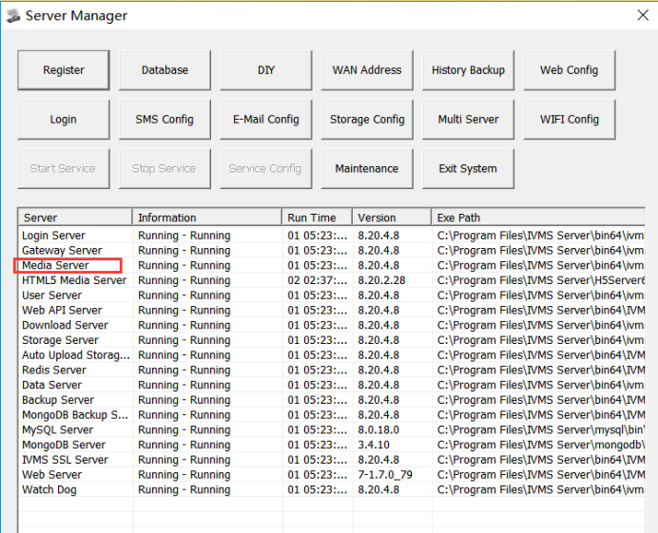The image size is (658, 533).
Task: Close the Server Manager window
Action: [x=643, y=15]
